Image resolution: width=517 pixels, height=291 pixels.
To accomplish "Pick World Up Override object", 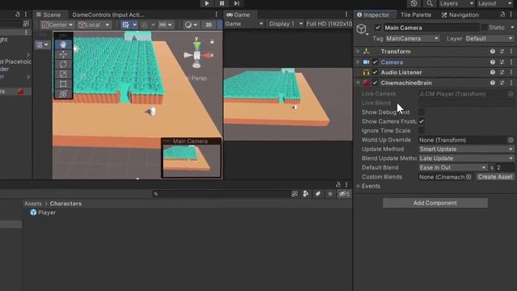I will coord(511,140).
